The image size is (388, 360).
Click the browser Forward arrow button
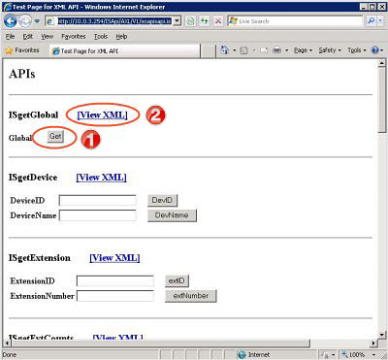[25, 21]
